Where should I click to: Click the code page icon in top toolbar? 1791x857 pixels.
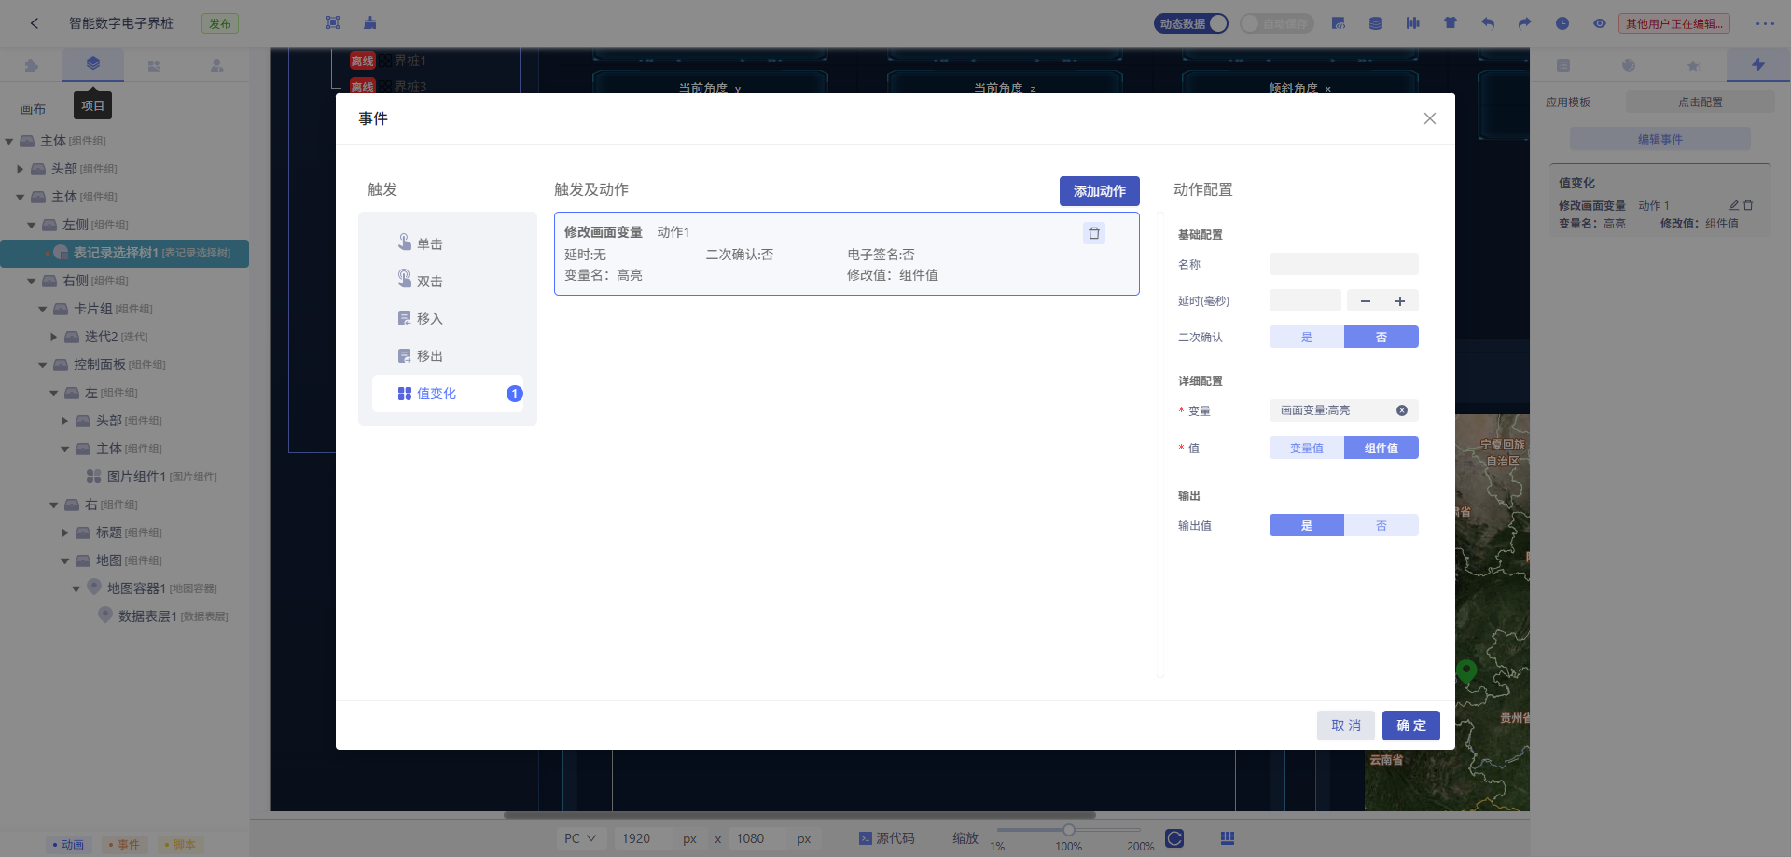point(1339,23)
